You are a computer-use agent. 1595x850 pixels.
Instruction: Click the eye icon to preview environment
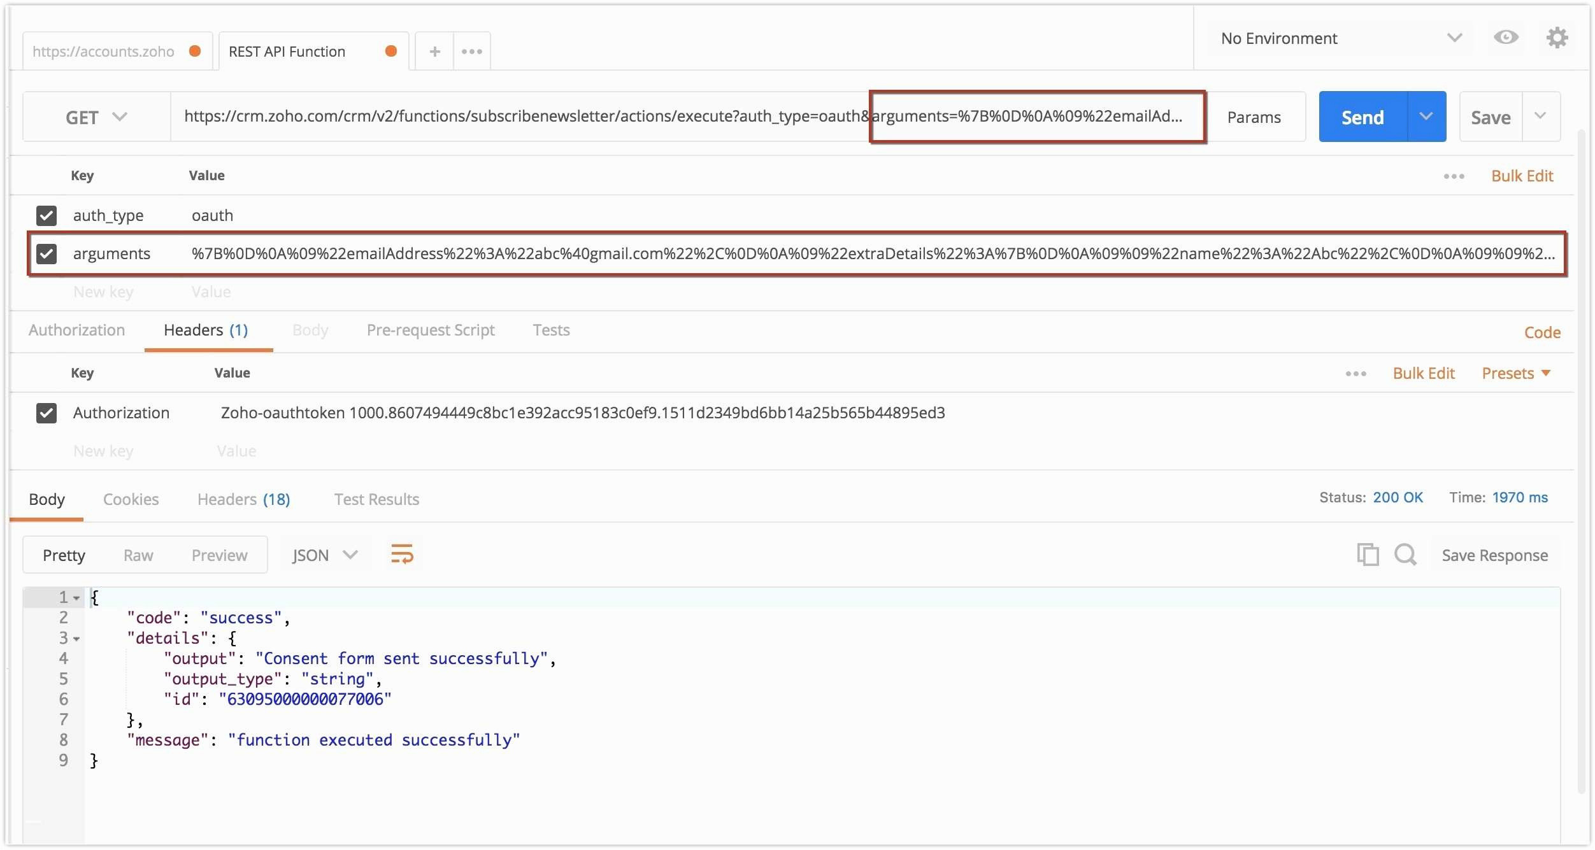(1505, 38)
